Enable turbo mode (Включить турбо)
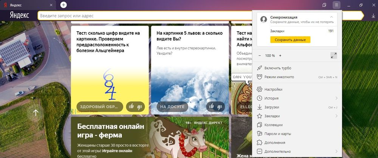378x158 pixels. pos(278,68)
